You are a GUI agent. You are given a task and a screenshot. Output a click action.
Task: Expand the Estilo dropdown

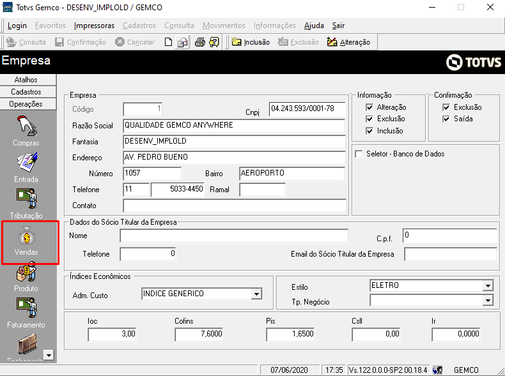488,285
